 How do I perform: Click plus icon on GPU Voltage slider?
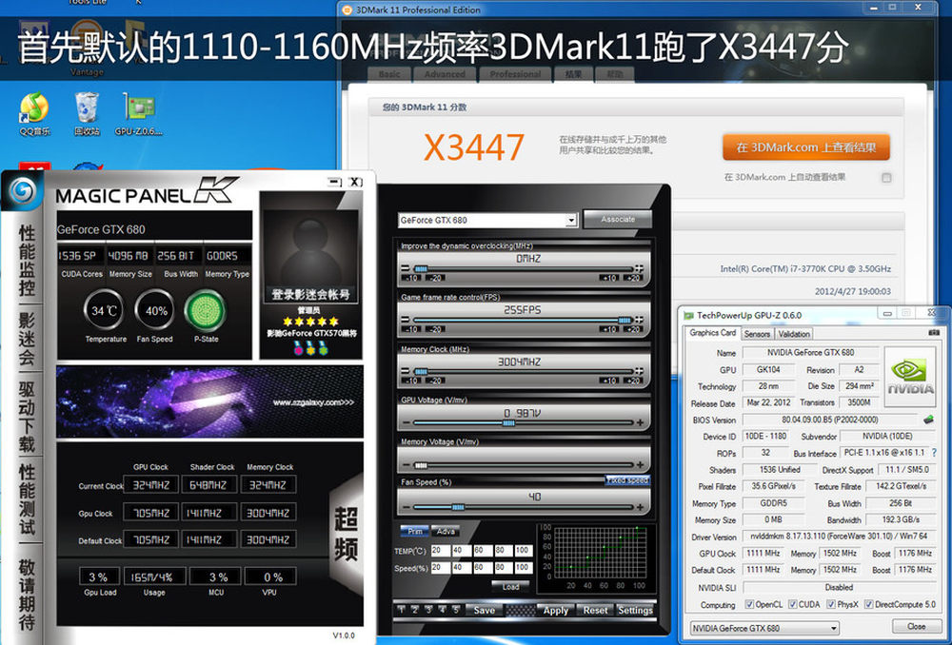point(640,422)
